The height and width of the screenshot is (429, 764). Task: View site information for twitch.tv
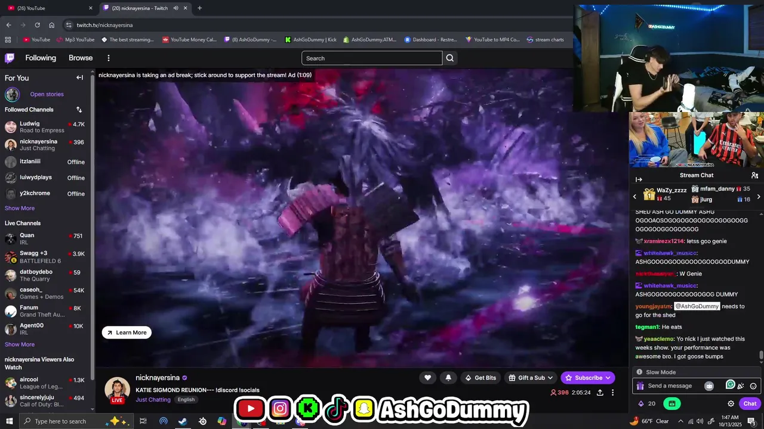coord(69,25)
